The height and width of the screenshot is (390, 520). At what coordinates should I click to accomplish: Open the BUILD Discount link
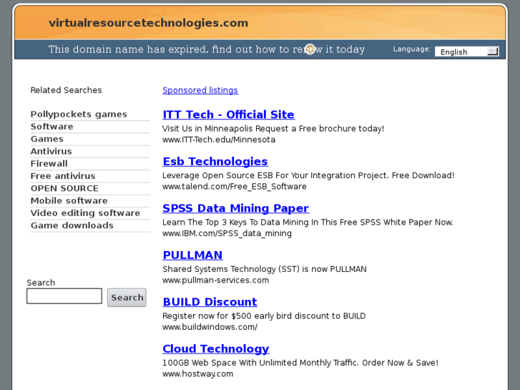(x=210, y=302)
